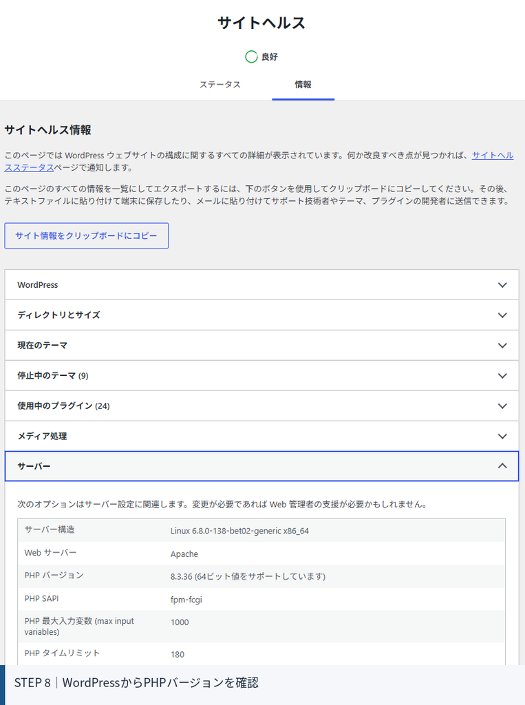The height and width of the screenshot is (705, 525).
Task: Select the 情報 tab
Action: pyautogui.click(x=303, y=85)
